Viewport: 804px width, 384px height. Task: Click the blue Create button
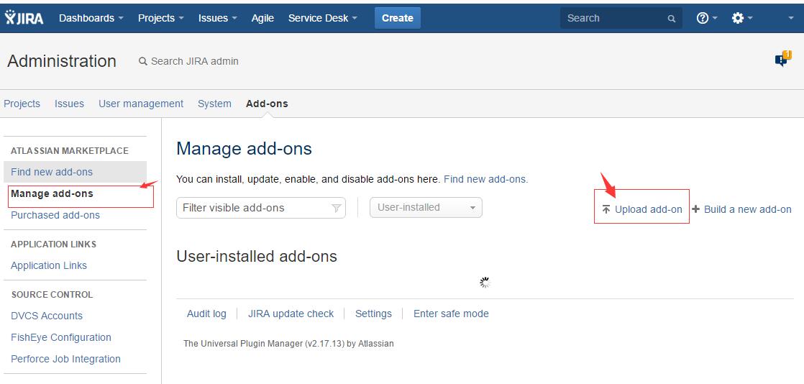point(398,18)
